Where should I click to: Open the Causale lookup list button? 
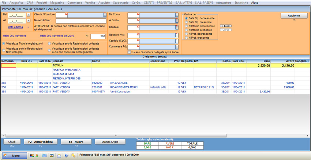click(x=177, y=28)
